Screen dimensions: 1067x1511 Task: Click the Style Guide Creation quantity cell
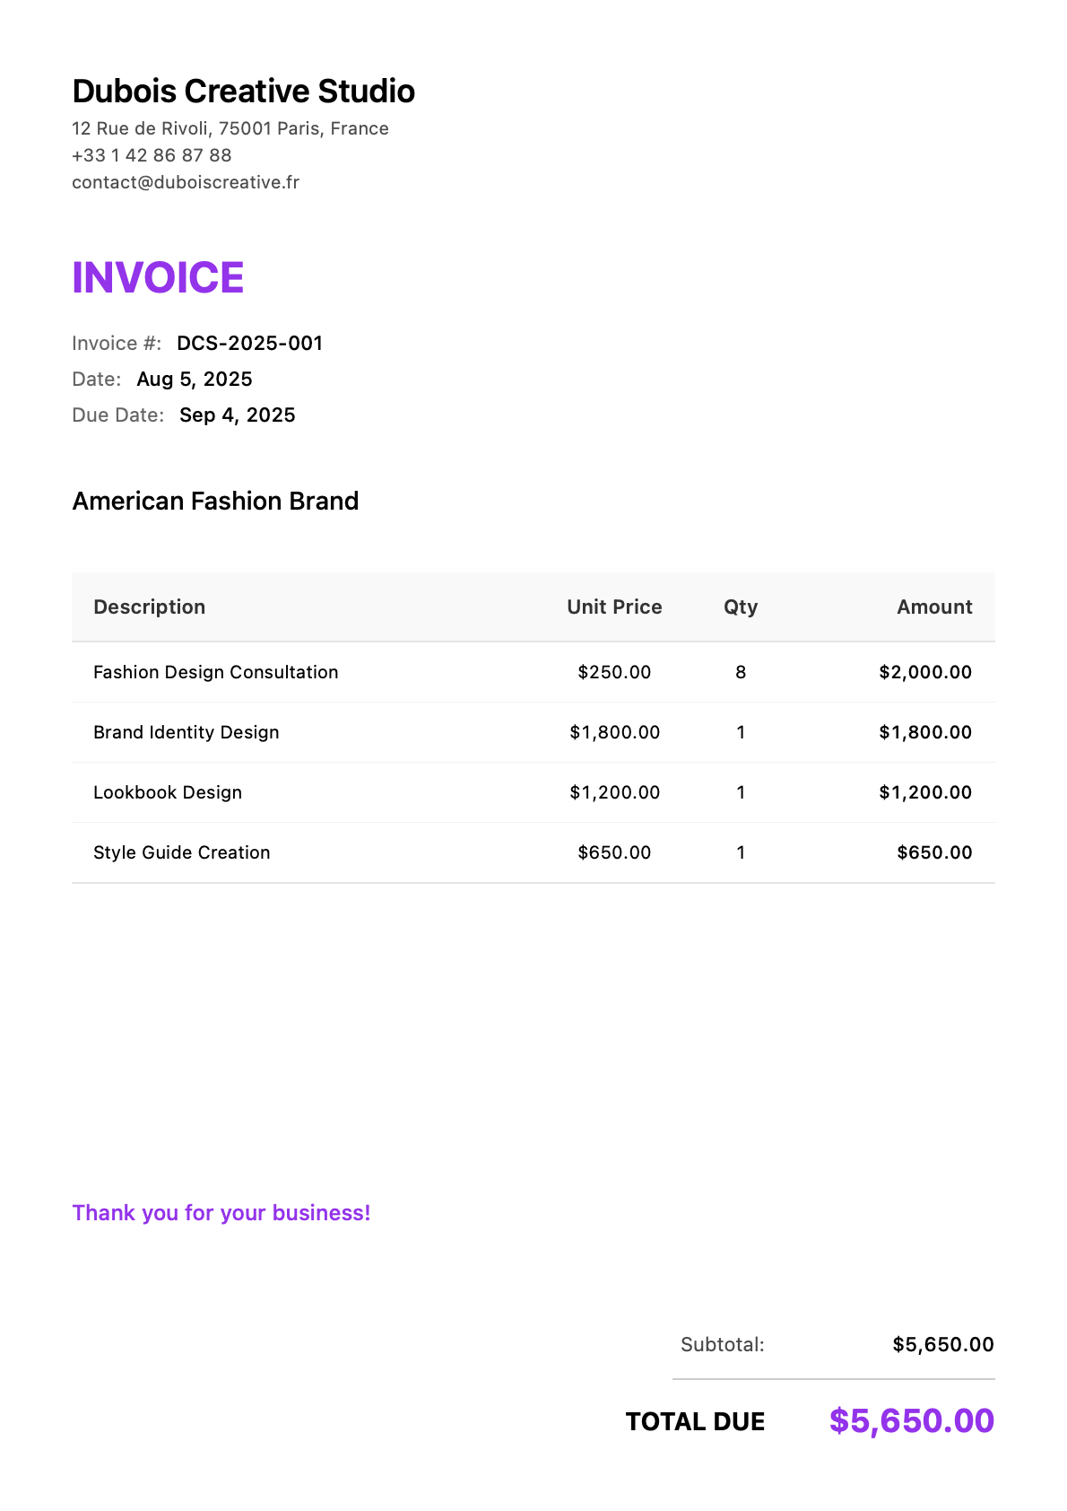[x=741, y=852]
